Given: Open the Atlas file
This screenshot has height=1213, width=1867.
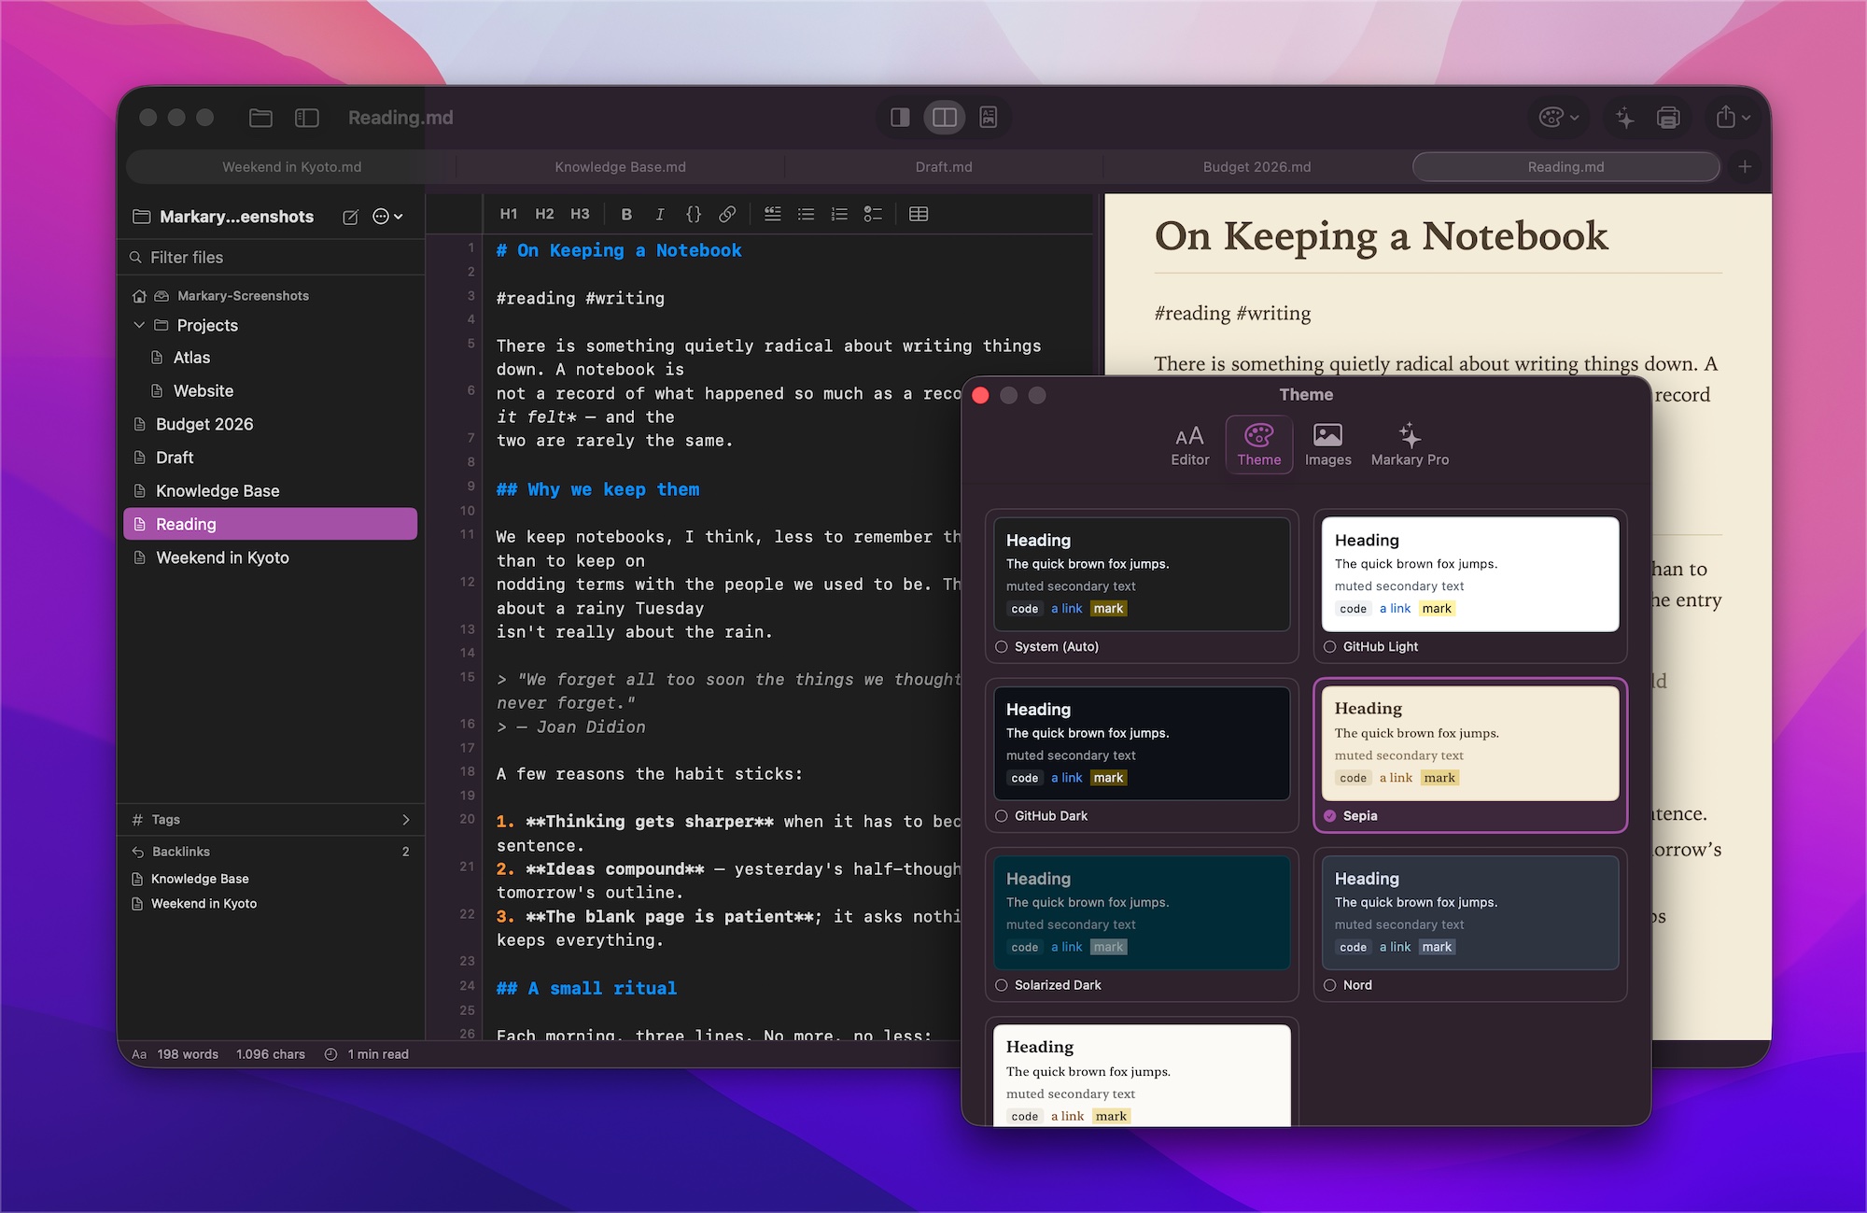Looking at the screenshot, I should pos(271,358).
